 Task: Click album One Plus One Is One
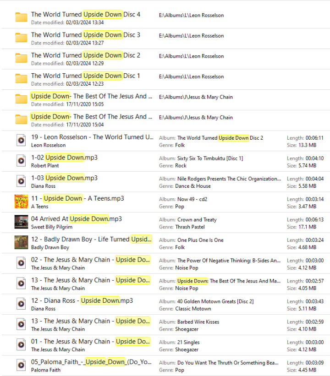point(200,240)
